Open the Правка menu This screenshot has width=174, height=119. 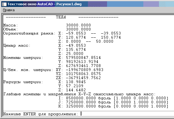click(9, 10)
